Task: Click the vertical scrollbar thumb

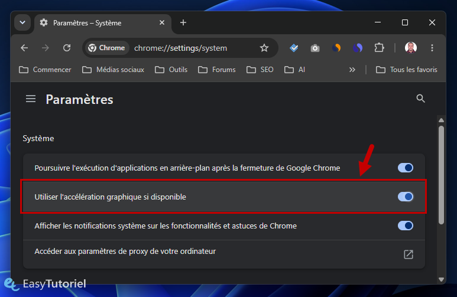Action: click(x=441, y=175)
